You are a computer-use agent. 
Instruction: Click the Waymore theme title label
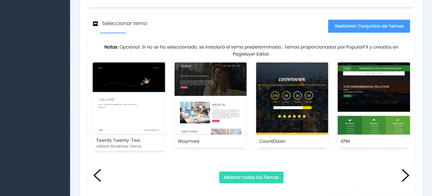click(188, 141)
